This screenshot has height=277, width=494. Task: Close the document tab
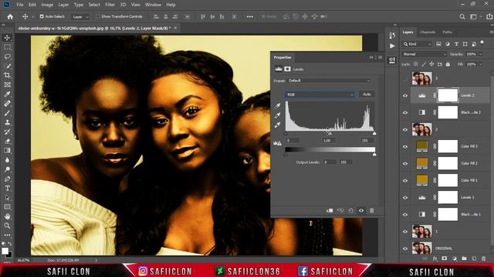[175, 28]
